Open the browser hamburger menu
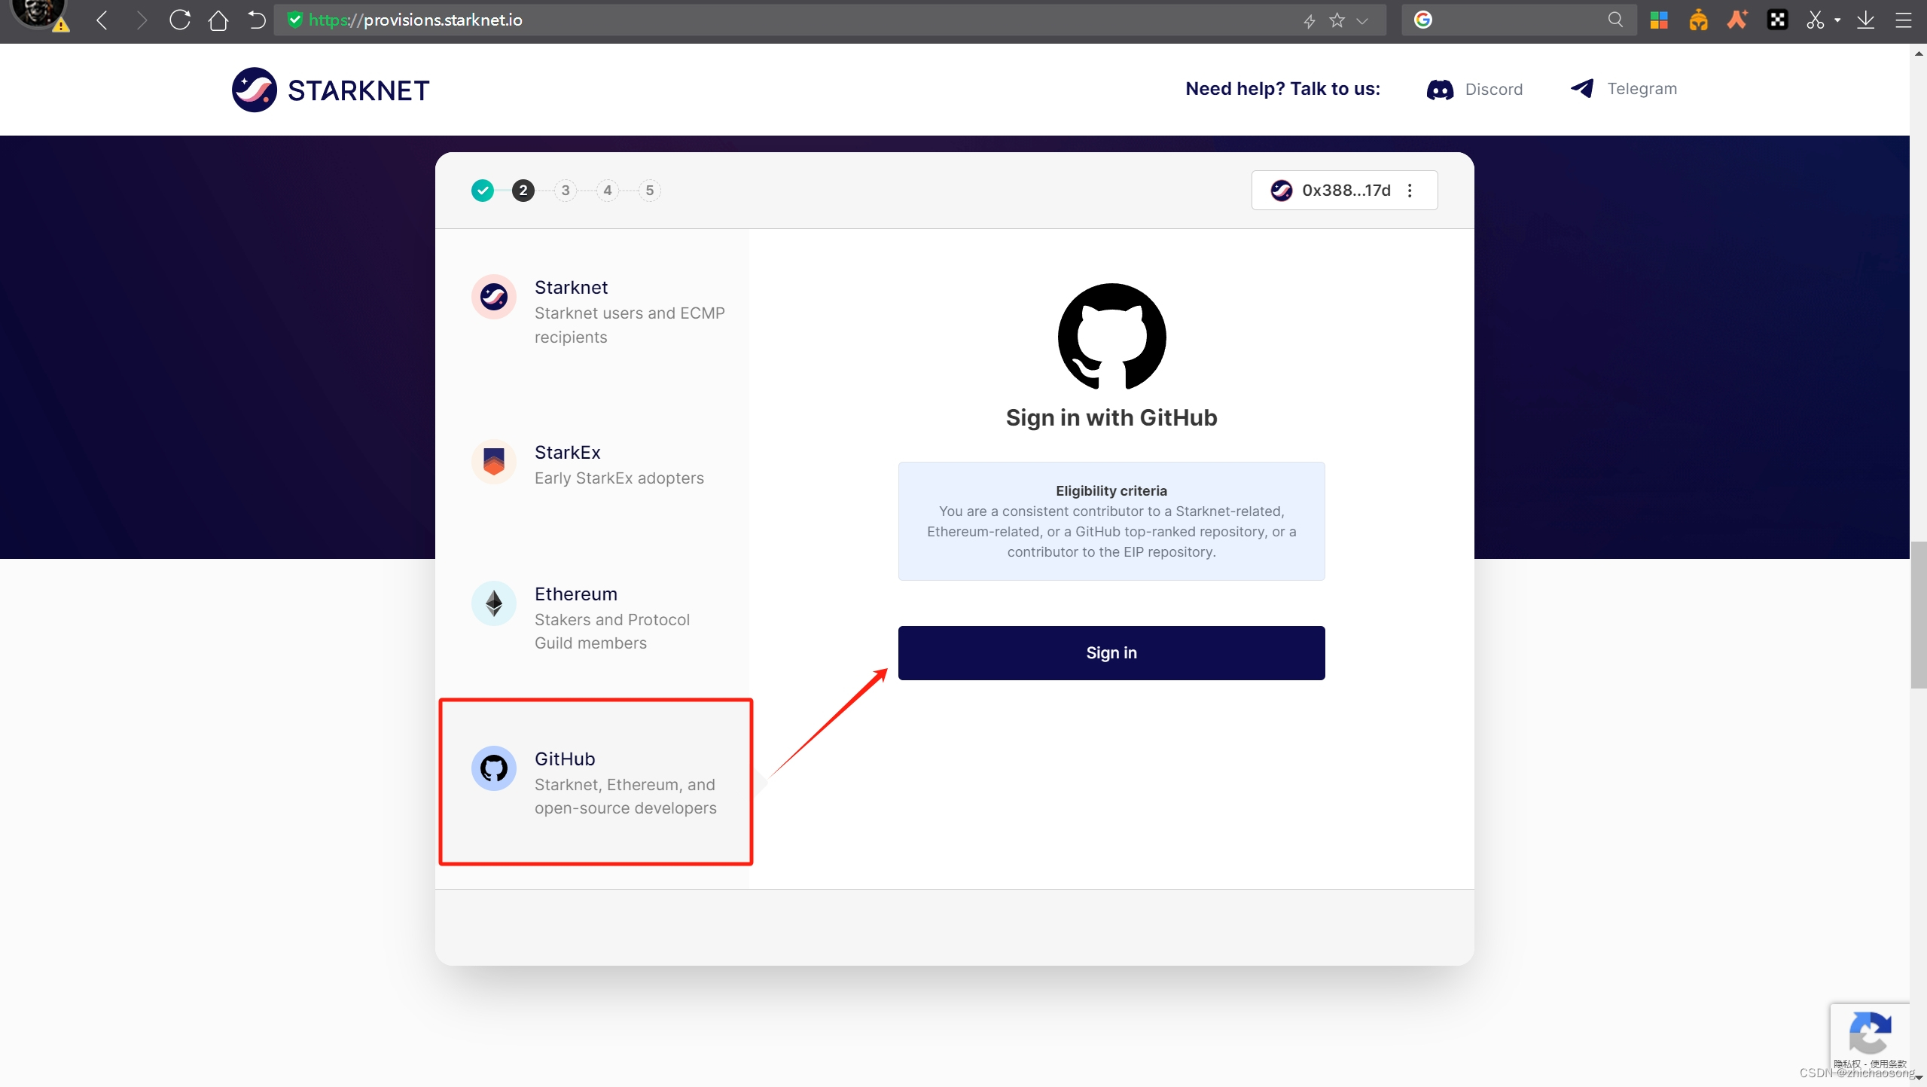 point(1903,20)
